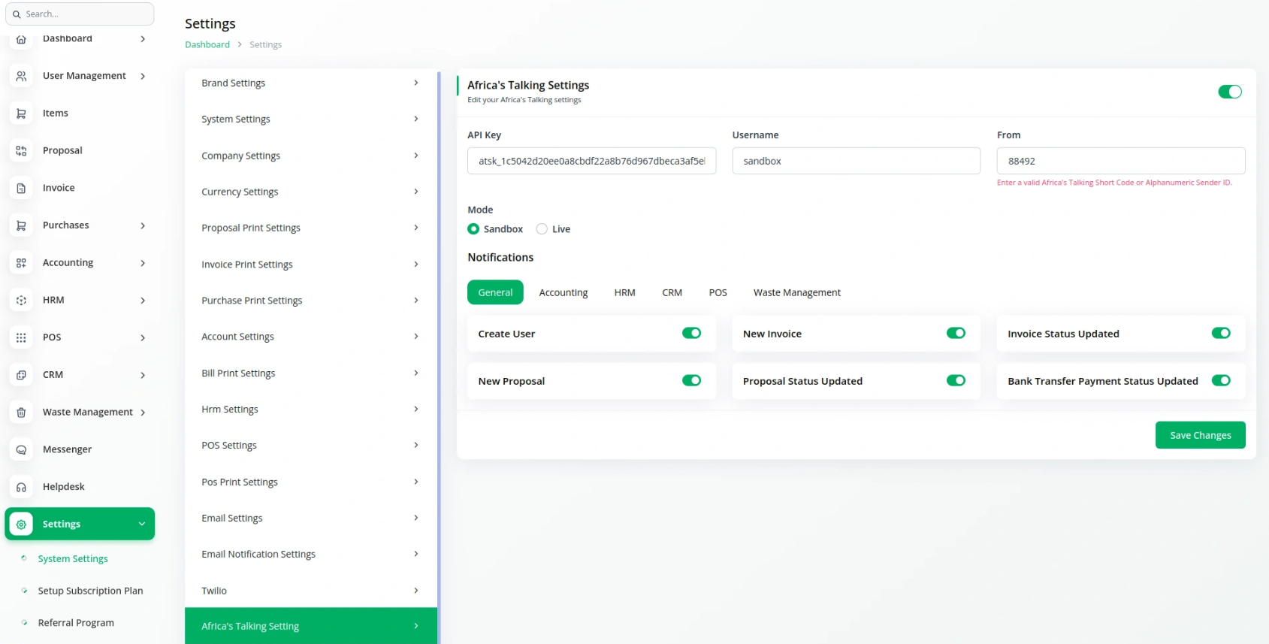
Task: Open Setup Subscription Plan link
Action: (90, 591)
